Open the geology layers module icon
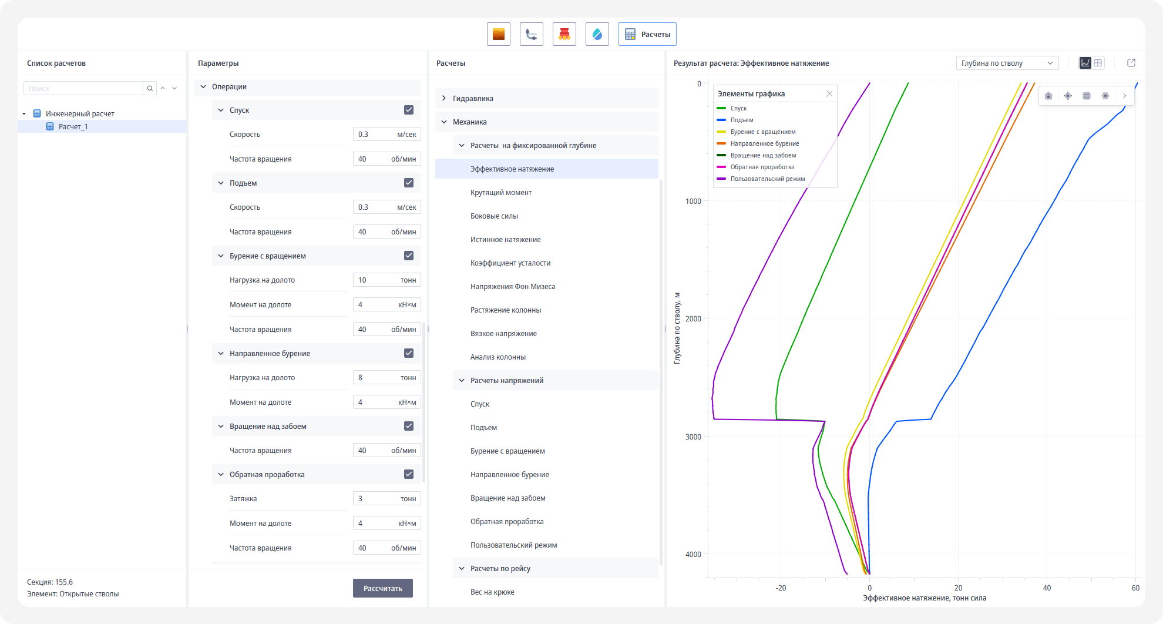 [x=498, y=34]
